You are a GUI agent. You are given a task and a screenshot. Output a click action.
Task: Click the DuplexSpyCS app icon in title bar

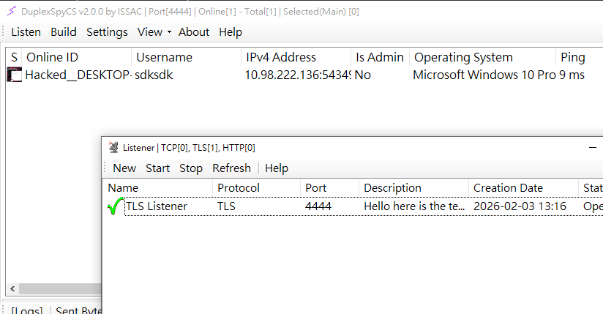pos(12,11)
